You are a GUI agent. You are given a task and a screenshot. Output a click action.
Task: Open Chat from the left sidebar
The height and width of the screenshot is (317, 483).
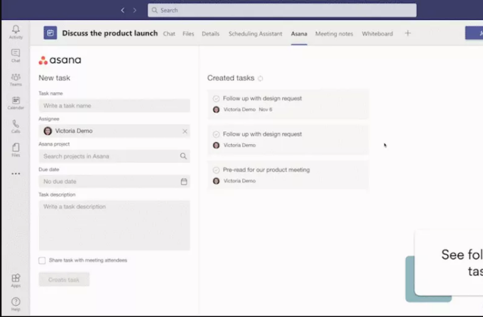pyautogui.click(x=16, y=56)
